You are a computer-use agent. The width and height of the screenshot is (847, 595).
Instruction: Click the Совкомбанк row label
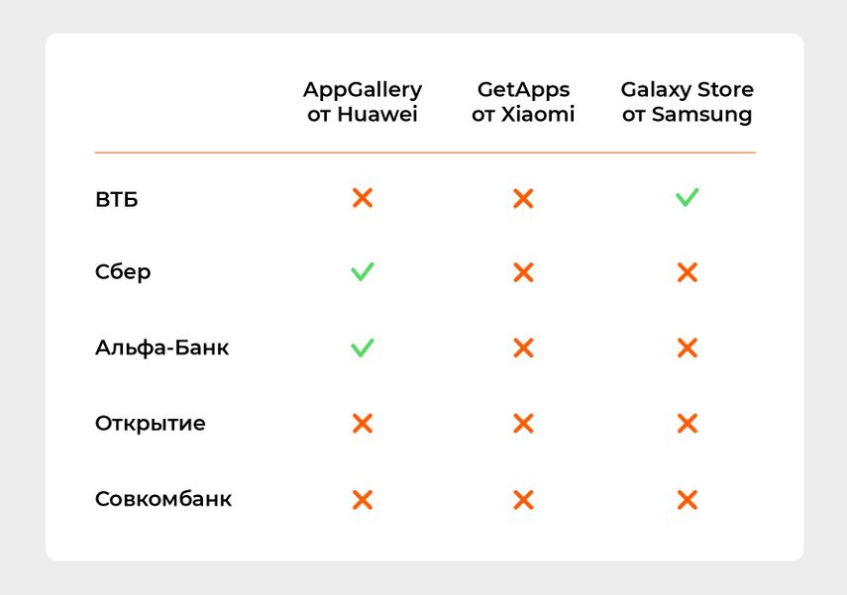(163, 499)
